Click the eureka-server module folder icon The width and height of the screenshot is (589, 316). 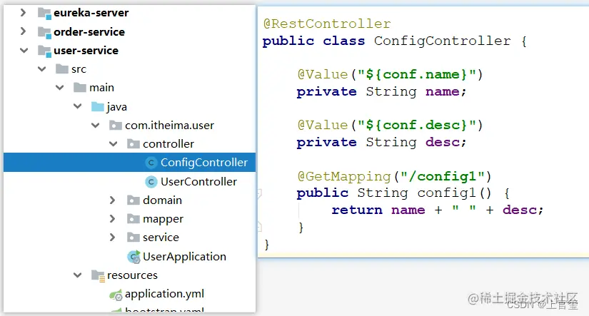44,14
